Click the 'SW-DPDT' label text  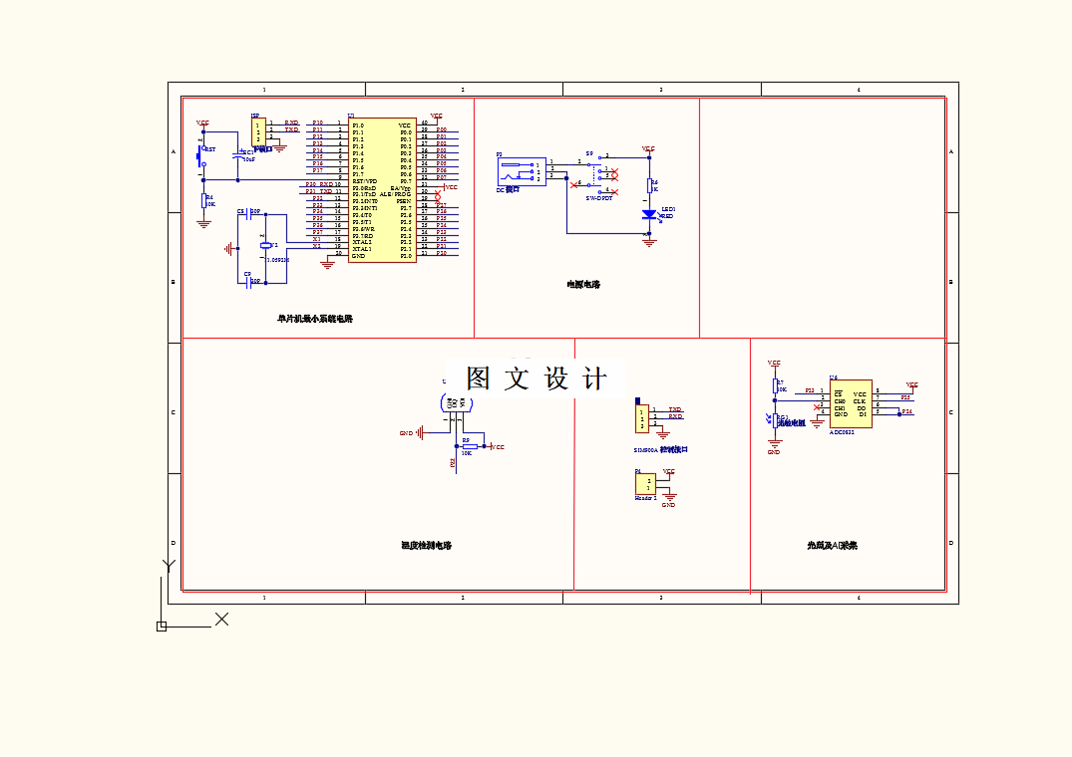click(599, 198)
